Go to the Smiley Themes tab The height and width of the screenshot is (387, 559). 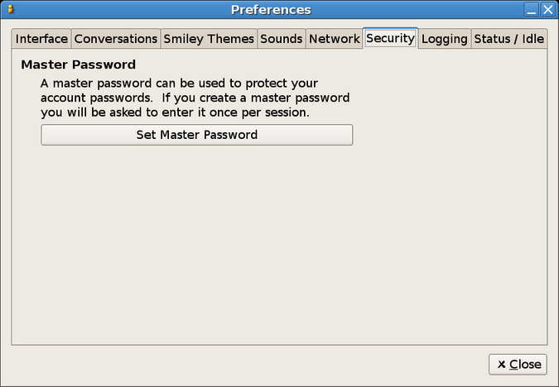[x=209, y=39]
